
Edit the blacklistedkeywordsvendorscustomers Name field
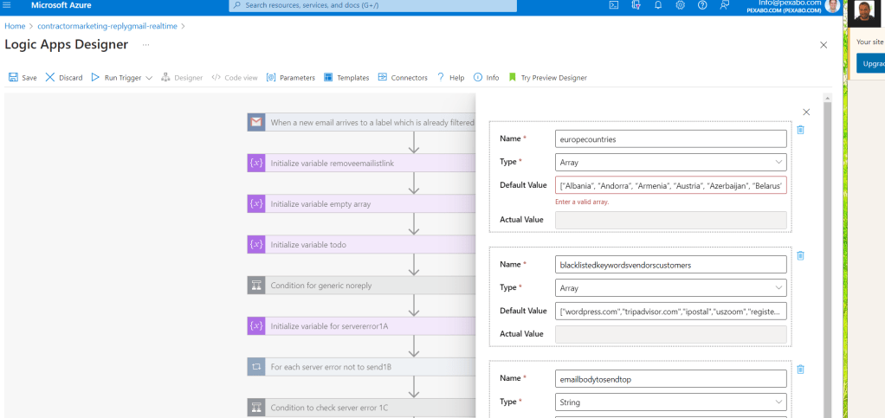point(670,265)
